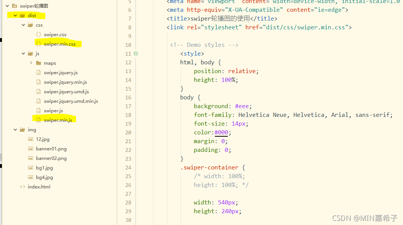The height and width of the screenshot is (225, 403).
Task: Click line number 12 in the gutter
Action: 128,62
